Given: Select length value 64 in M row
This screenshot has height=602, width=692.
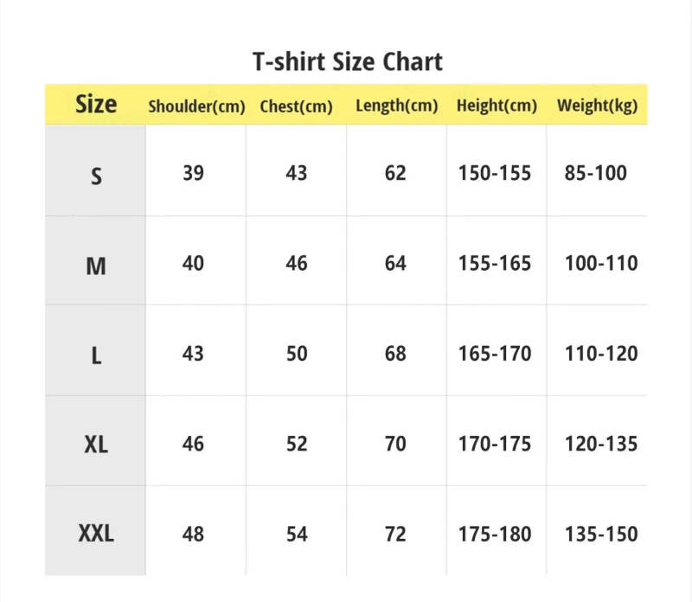Looking at the screenshot, I should coord(395,263).
